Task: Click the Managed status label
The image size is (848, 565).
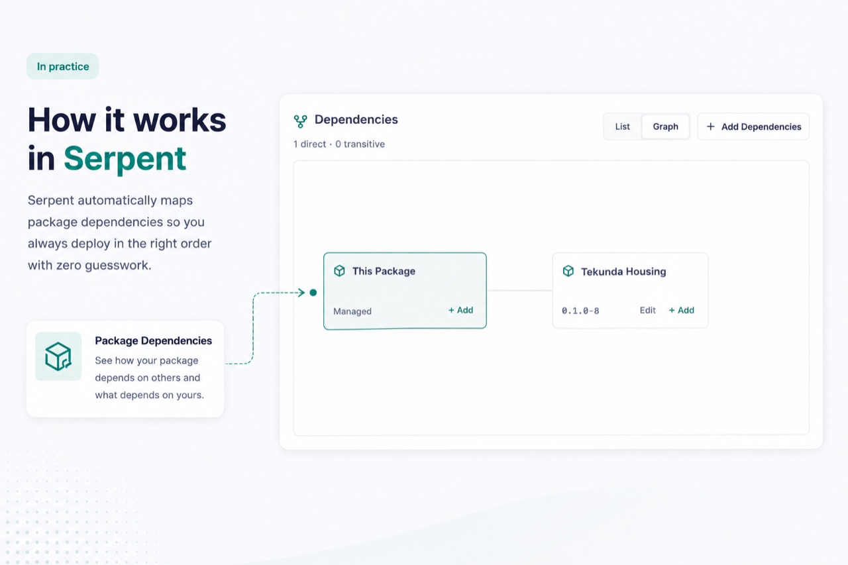Action: click(x=352, y=311)
